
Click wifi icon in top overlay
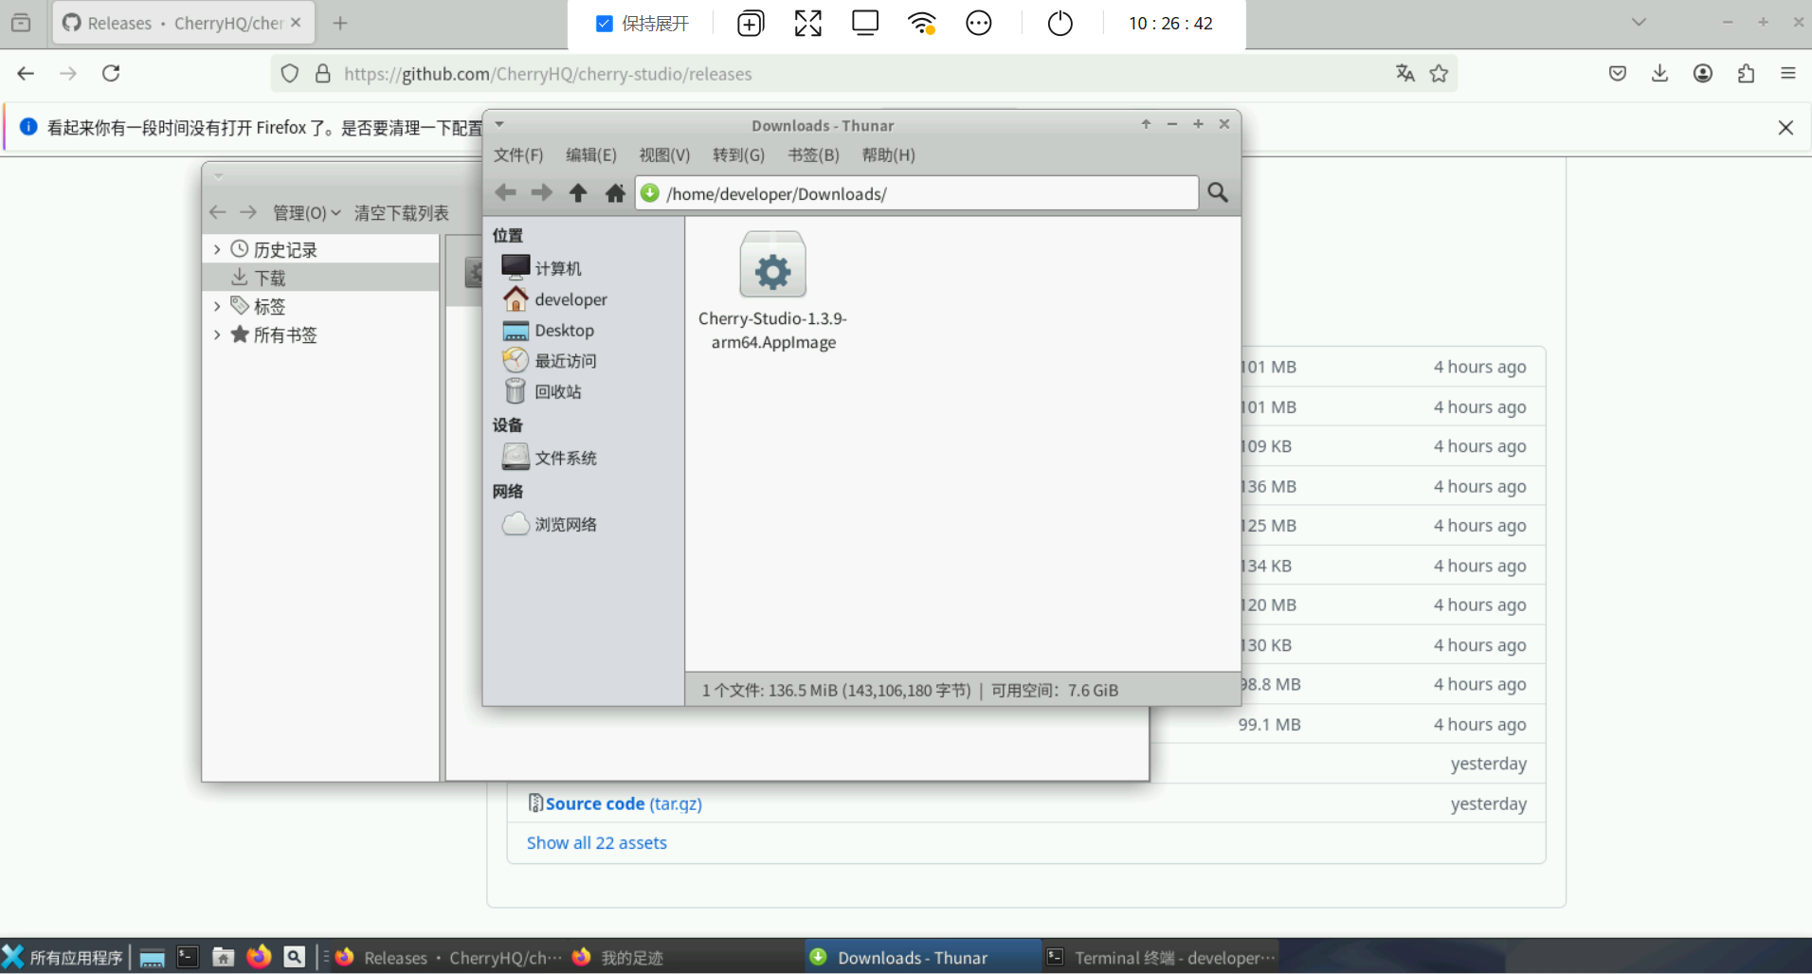[922, 23]
